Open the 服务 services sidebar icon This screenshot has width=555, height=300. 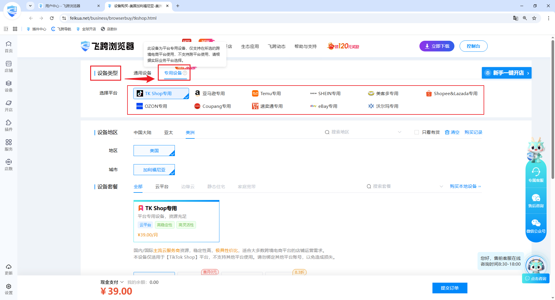pos(9,145)
